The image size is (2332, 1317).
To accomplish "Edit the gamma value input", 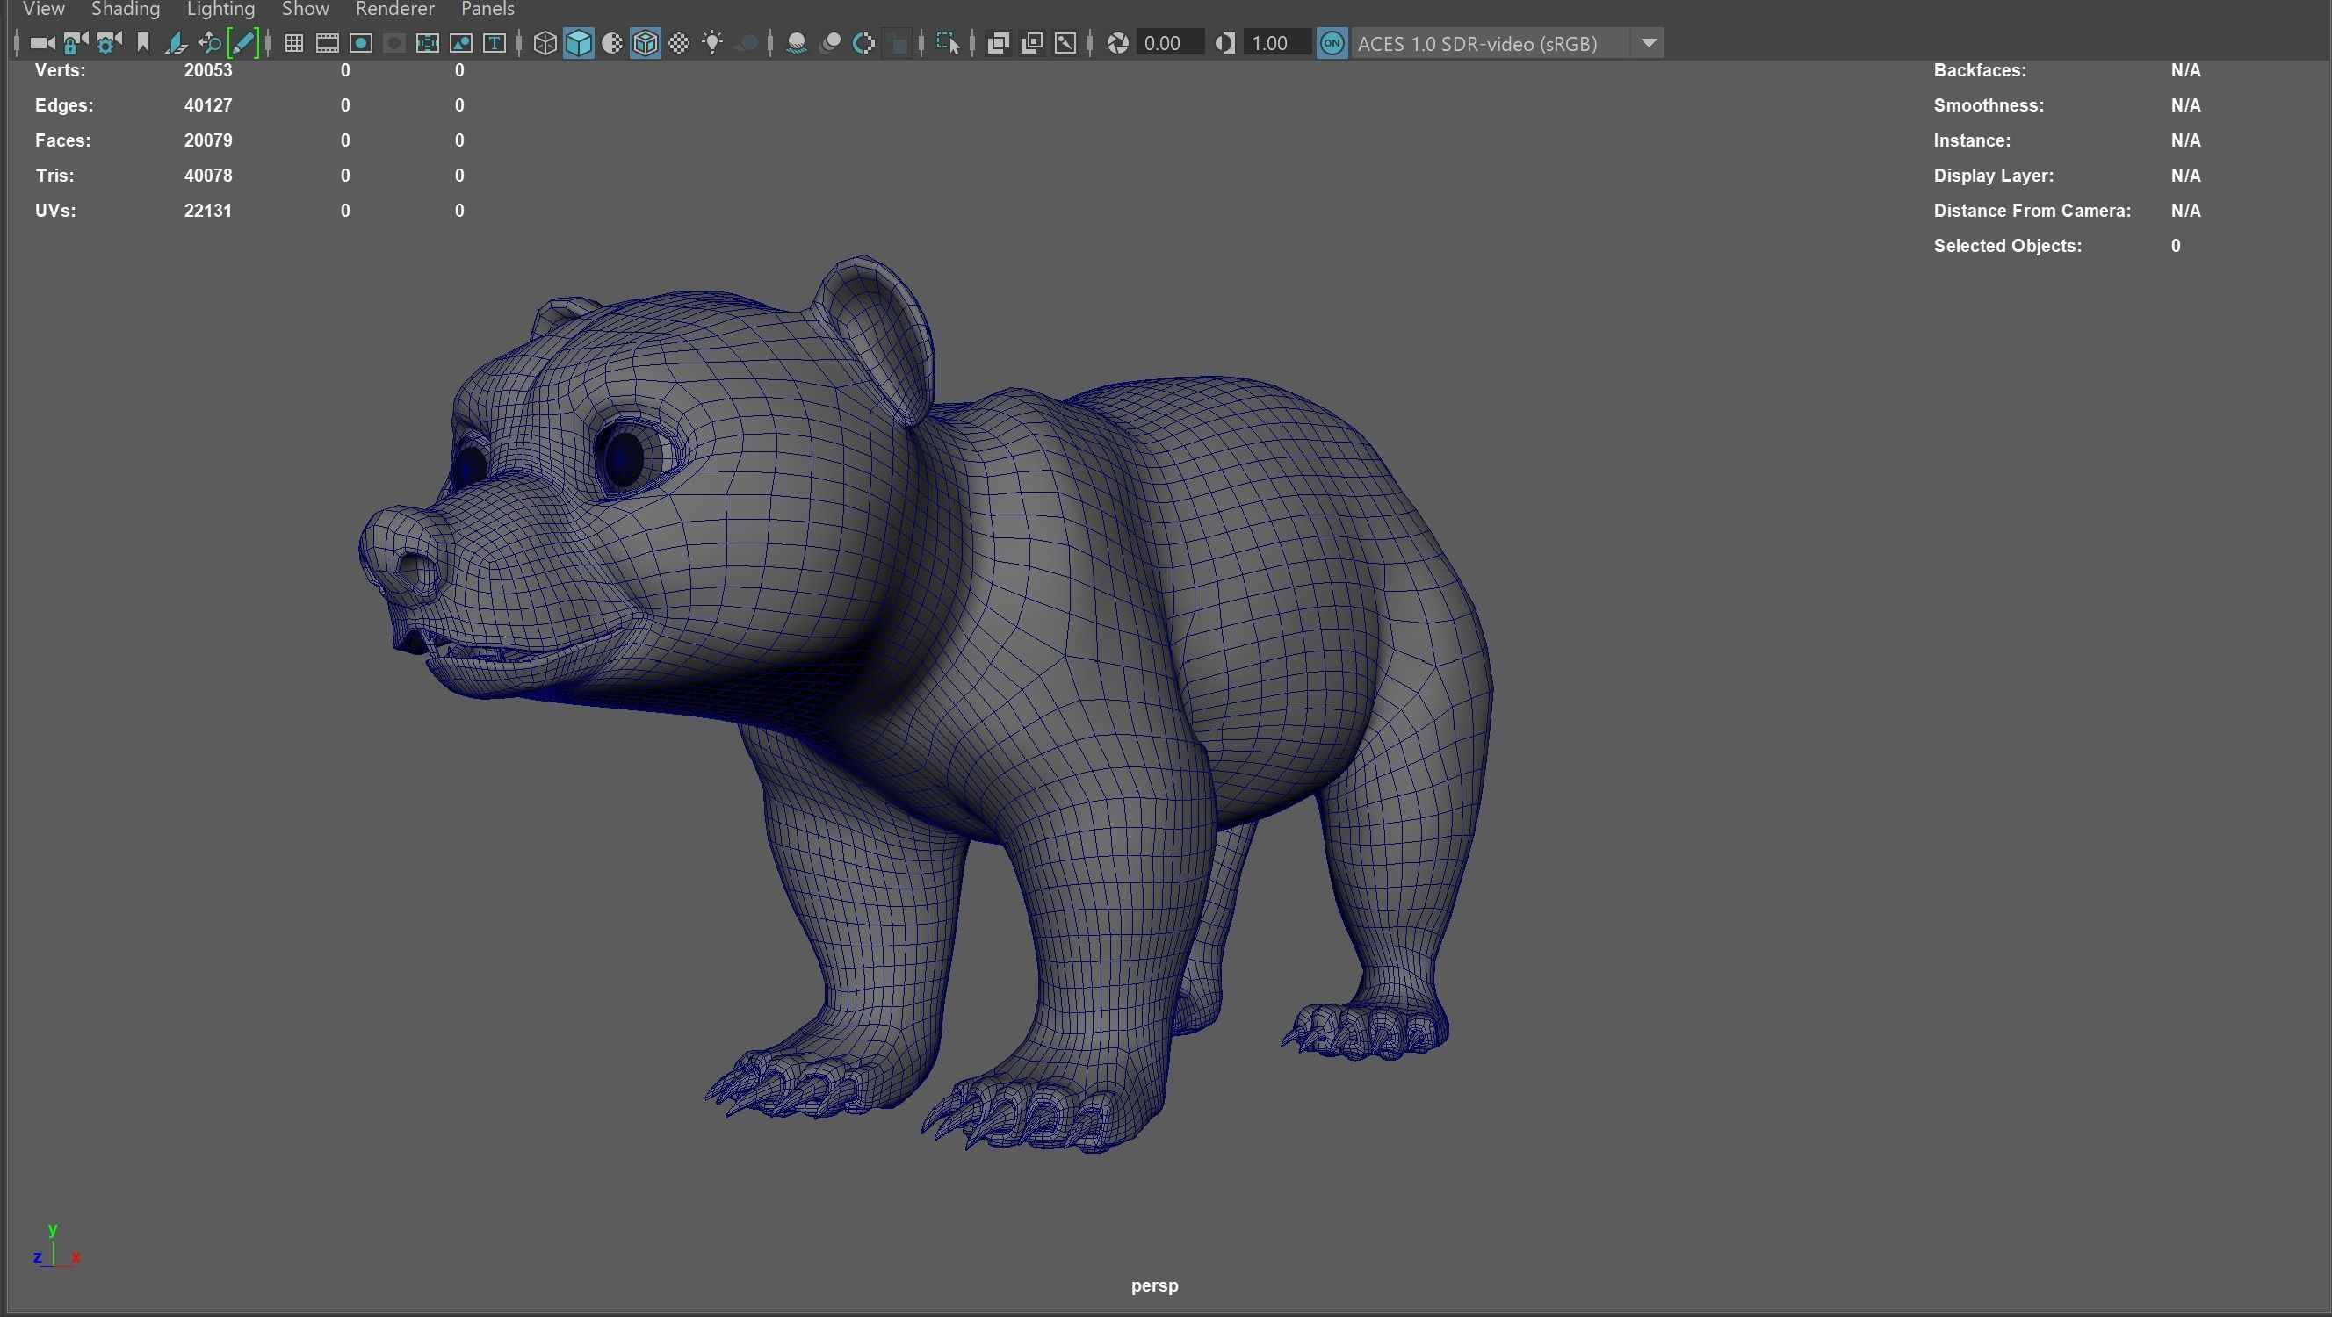I will 1276,42.
